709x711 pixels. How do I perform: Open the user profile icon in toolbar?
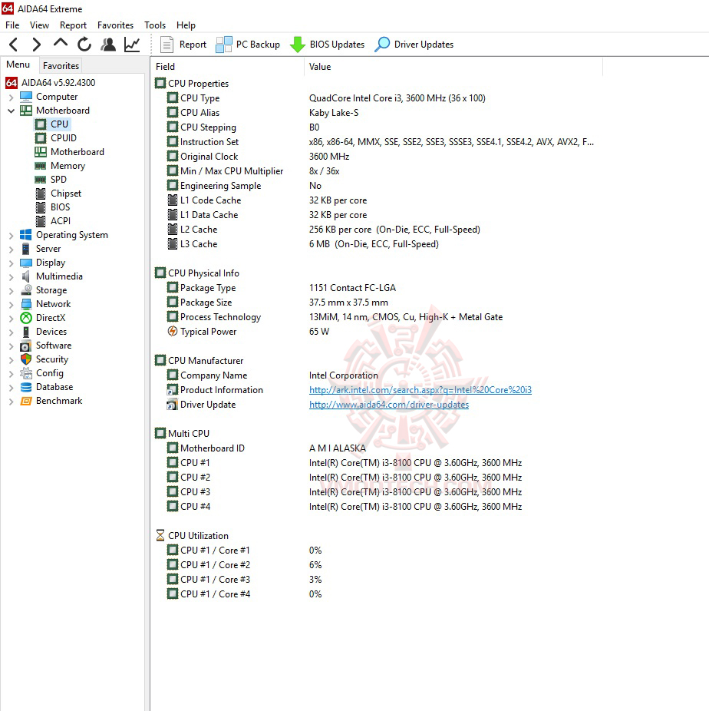click(108, 45)
